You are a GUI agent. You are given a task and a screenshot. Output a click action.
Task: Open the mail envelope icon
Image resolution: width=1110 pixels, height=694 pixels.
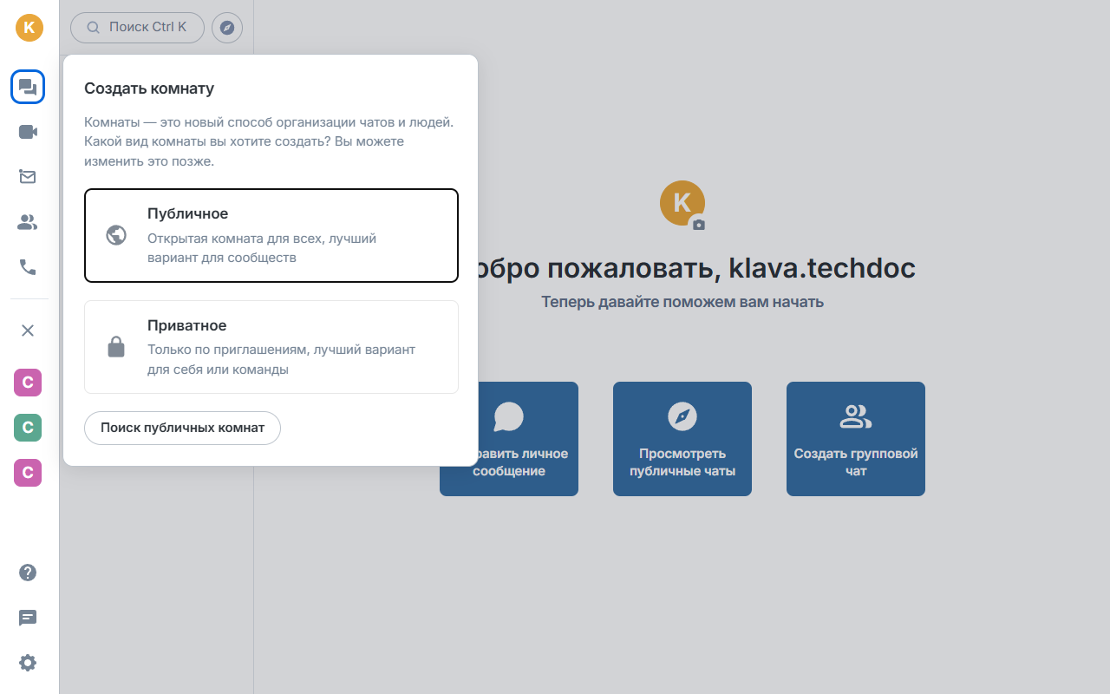coord(28,177)
